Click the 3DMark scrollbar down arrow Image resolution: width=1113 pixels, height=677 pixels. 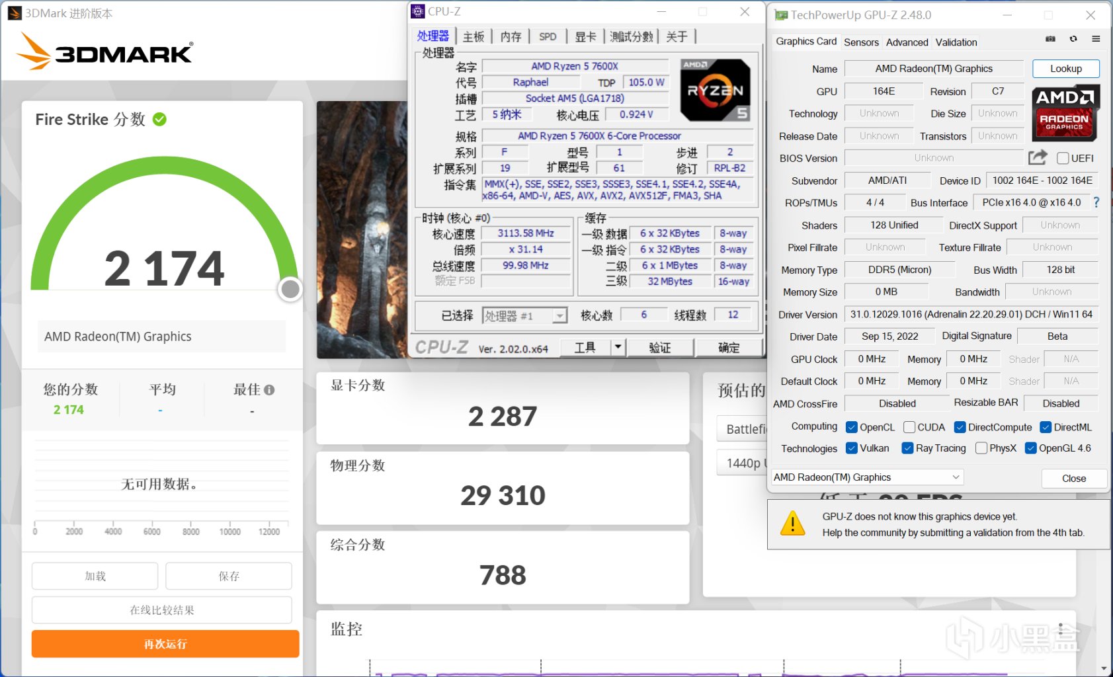(1104, 669)
